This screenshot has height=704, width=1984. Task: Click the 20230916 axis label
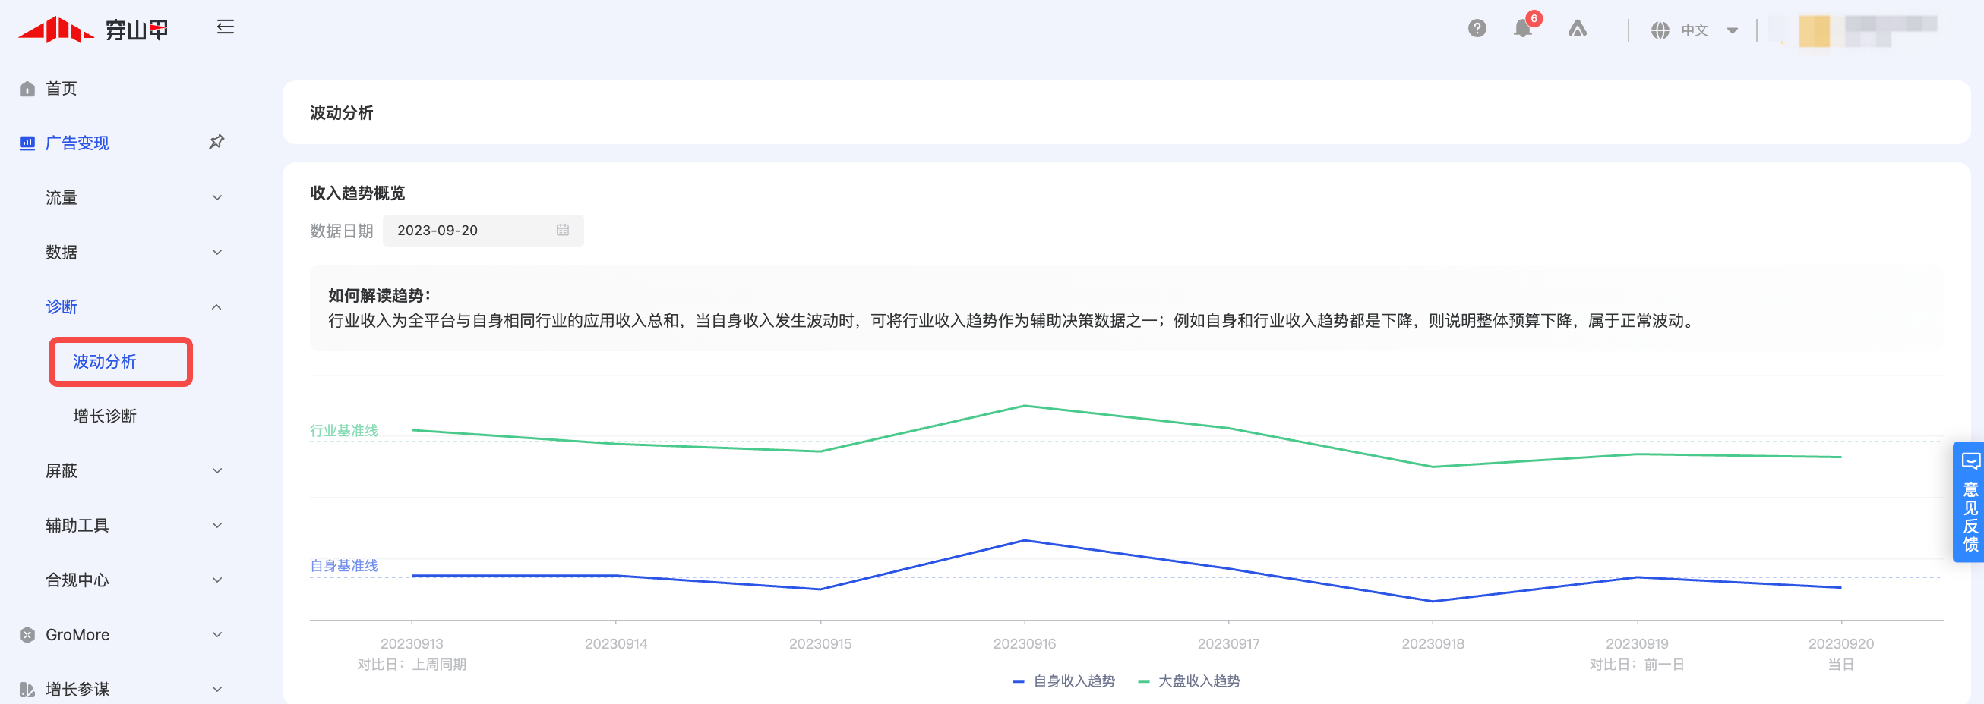pyautogui.click(x=1025, y=644)
